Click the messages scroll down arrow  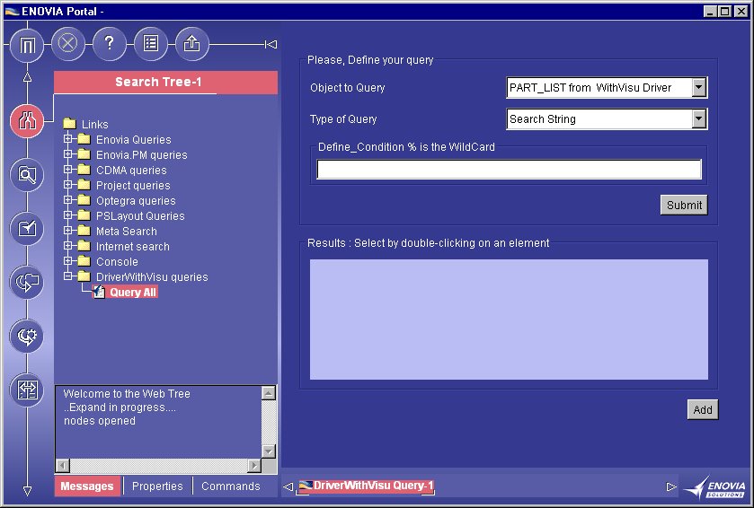(x=269, y=451)
